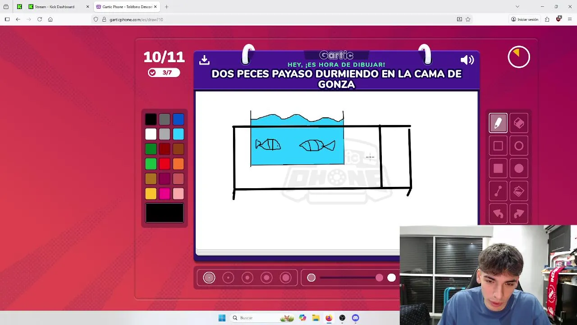Viewport: 577px width, 325px height.
Task: Select the eraser tool
Action: [x=519, y=123]
